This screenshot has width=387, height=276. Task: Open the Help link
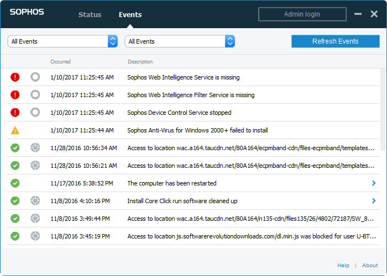coord(343,266)
